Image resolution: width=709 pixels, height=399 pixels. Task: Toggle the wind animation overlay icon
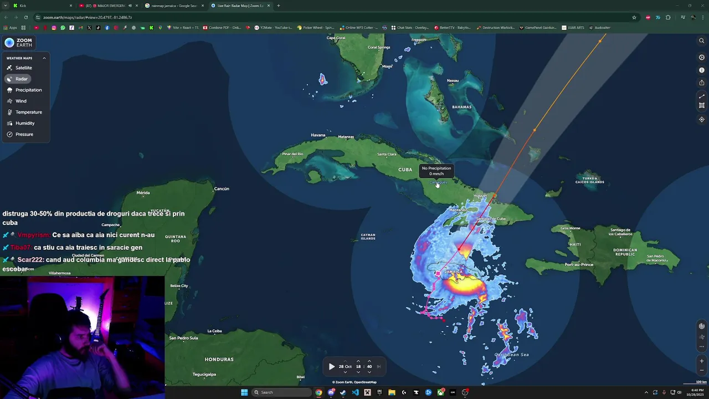pyautogui.click(x=702, y=337)
